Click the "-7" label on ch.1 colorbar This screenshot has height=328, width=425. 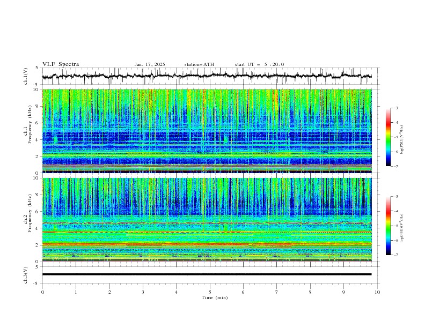click(x=396, y=166)
